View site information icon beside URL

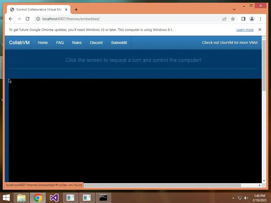click(38, 19)
